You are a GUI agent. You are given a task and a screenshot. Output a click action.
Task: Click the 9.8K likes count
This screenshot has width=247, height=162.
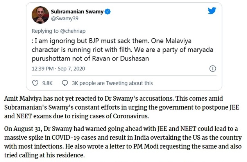pyautogui.click(x=47, y=83)
